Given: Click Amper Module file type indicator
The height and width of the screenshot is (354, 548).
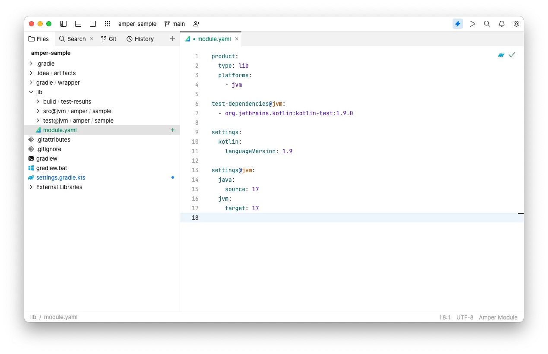Looking at the screenshot, I should click(x=498, y=317).
